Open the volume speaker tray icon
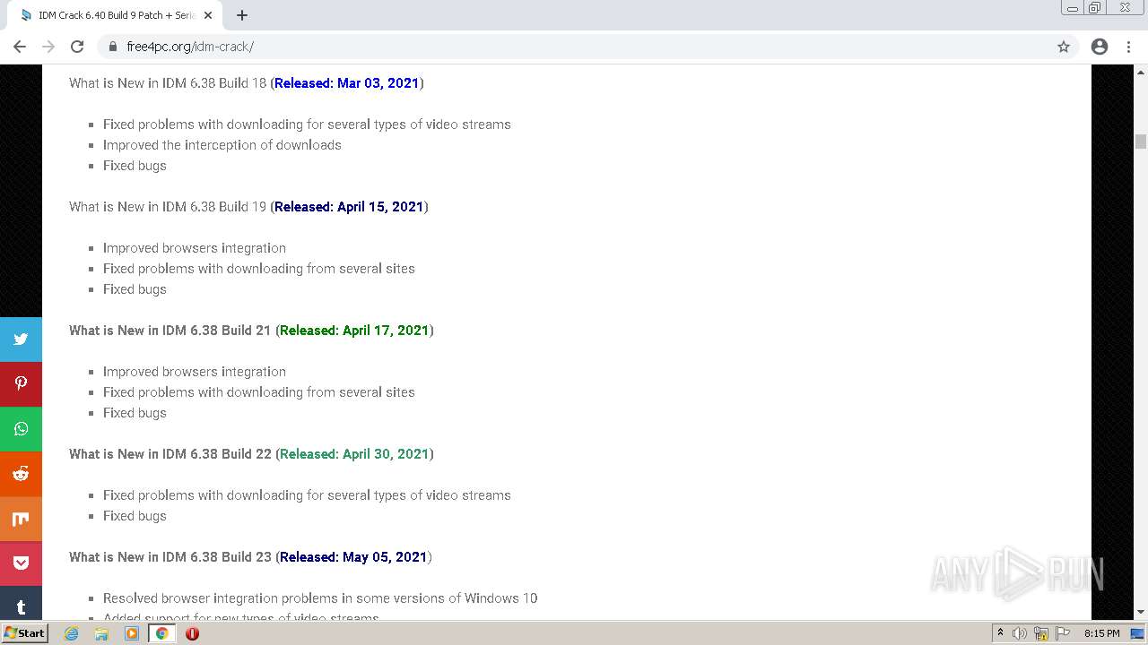Image resolution: width=1148 pixels, height=645 pixels. (1020, 633)
